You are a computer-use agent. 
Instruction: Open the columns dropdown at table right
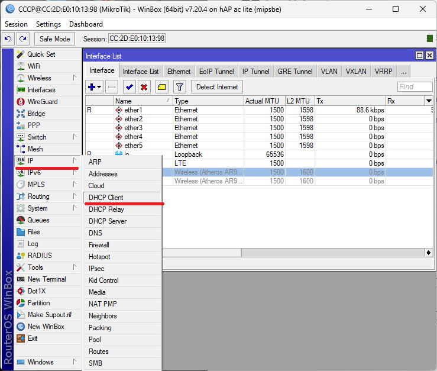pos(429,101)
